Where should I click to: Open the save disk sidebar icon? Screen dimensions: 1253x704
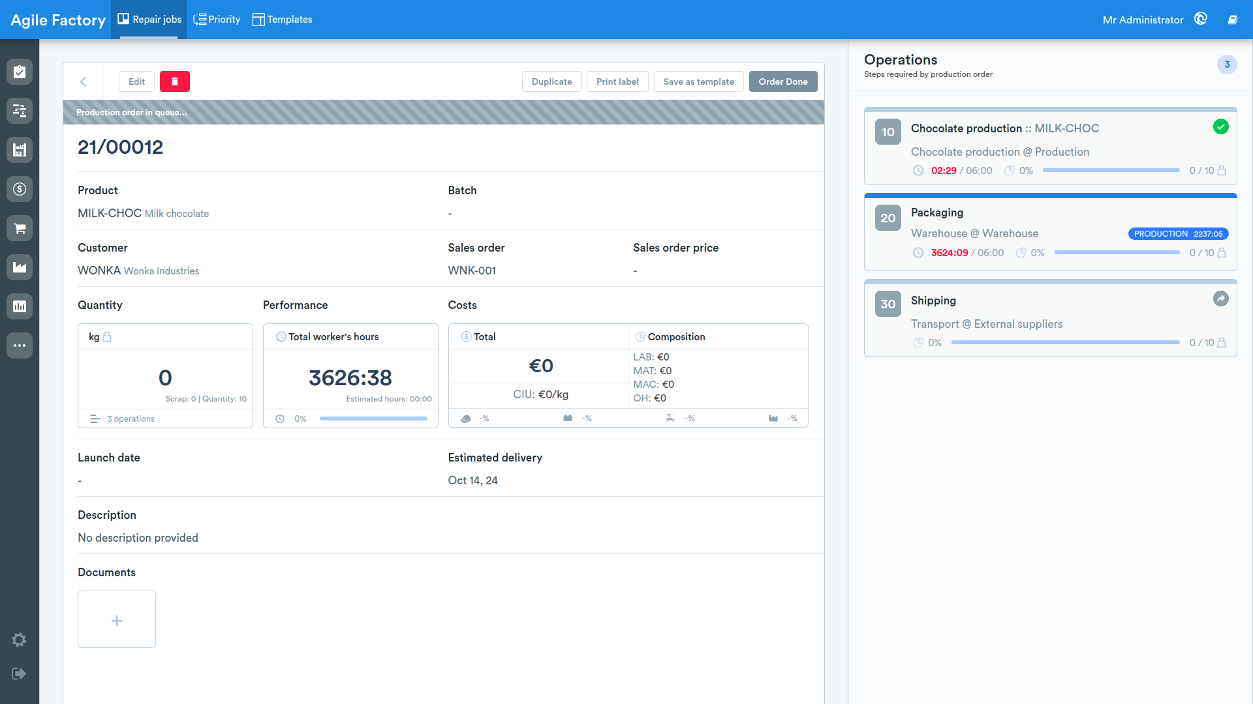pyautogui.click(x=20, y=150)
